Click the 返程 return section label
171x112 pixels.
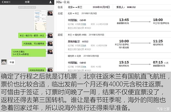(x=60, y=35)
